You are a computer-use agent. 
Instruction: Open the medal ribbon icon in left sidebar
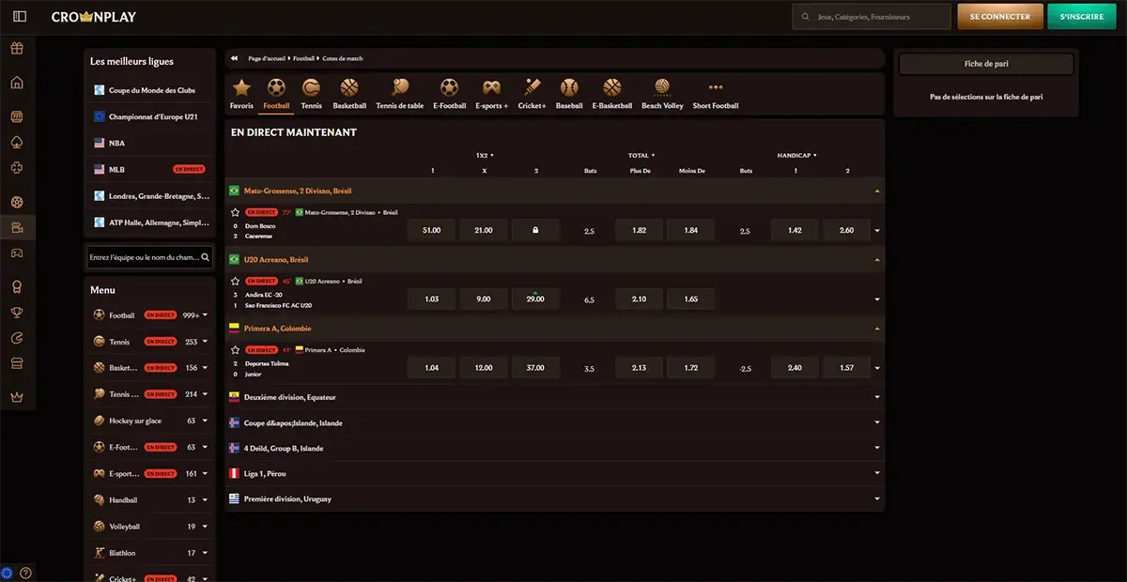point(17,287)
